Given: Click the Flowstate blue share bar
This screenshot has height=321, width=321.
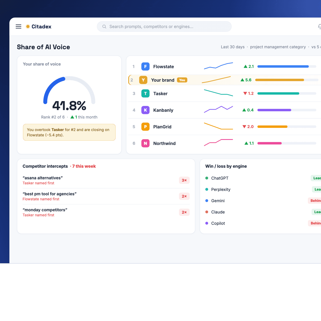Looking at the screenshot, I should [283, 66].
